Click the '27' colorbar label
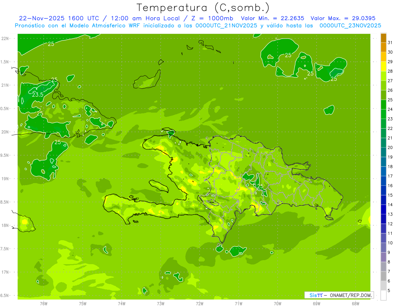399x308 pixels. tap(390, 81)
